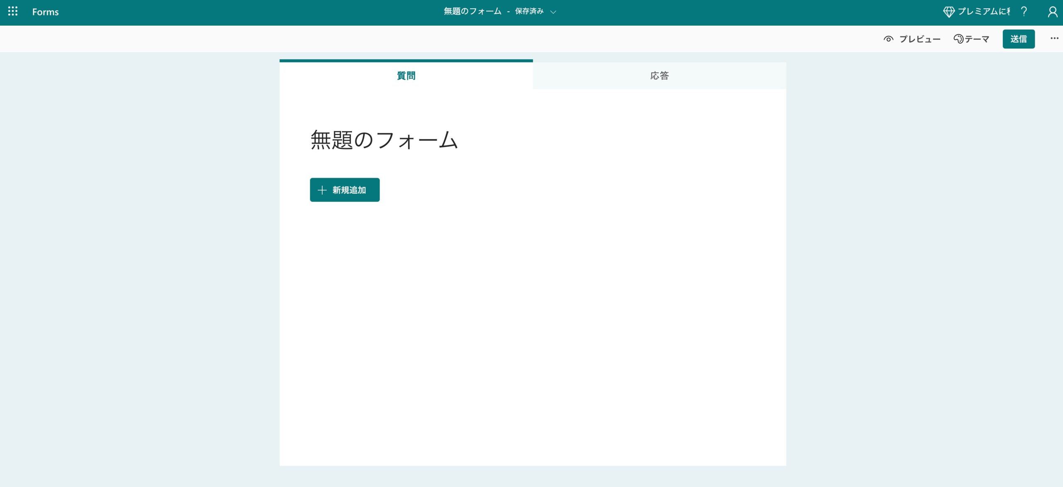
Task: Select the form title text in the top bar
Action: click(x=472, y=12)
